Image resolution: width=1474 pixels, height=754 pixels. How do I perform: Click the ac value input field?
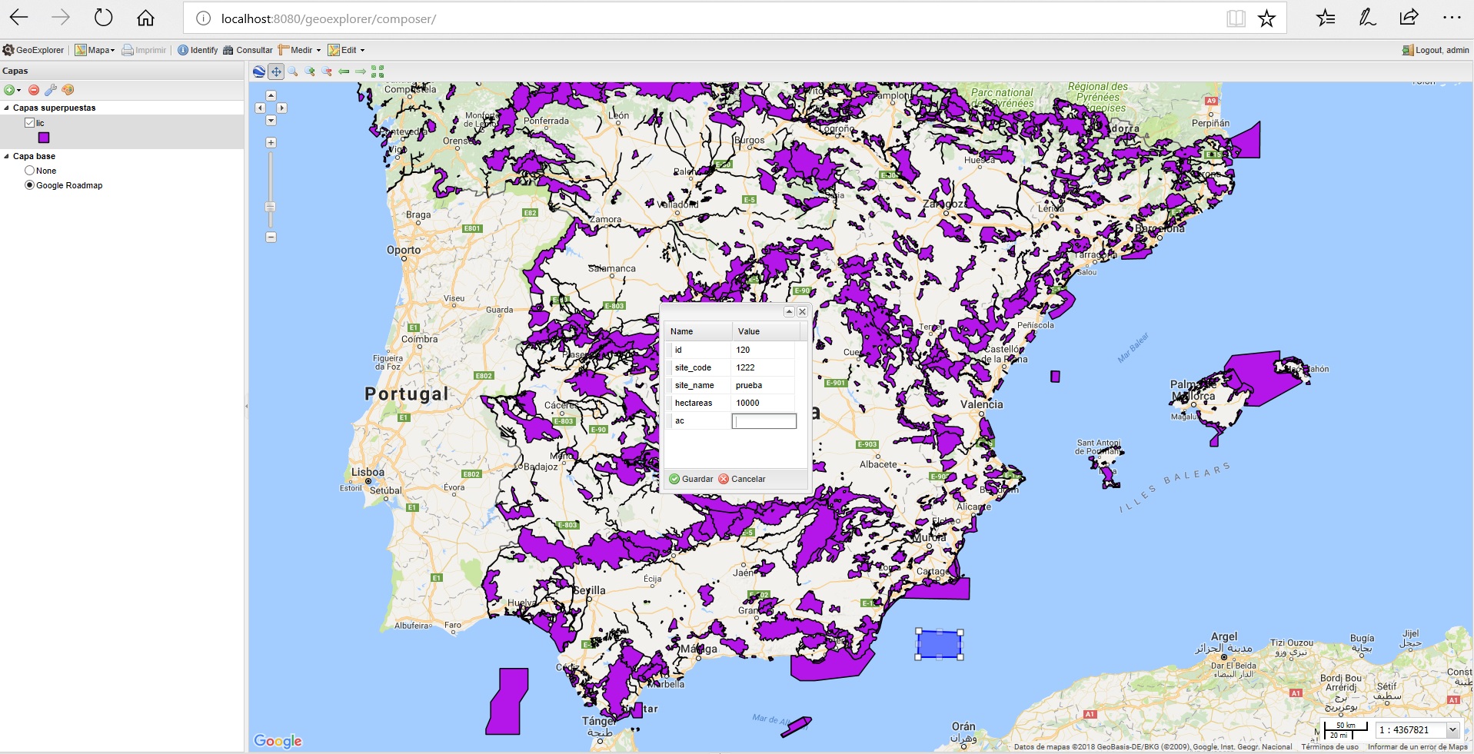pos(764,421)
